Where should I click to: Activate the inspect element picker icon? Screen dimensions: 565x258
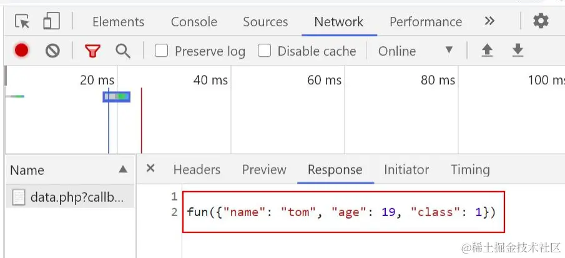click(22, 22)
